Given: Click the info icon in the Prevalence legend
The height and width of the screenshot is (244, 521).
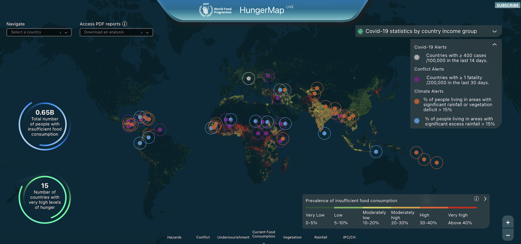Looking at the screenshot, I should point(476,199).
